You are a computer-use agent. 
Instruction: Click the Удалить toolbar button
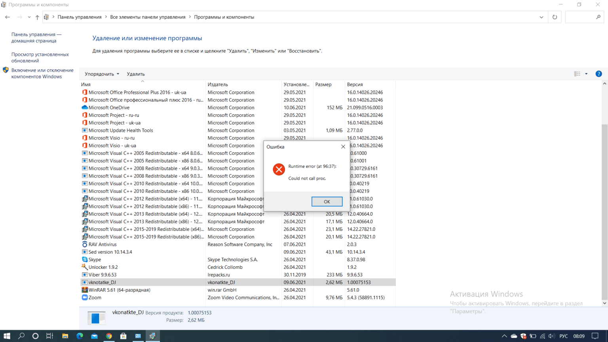pyautogui.click(x=136, y=74)
